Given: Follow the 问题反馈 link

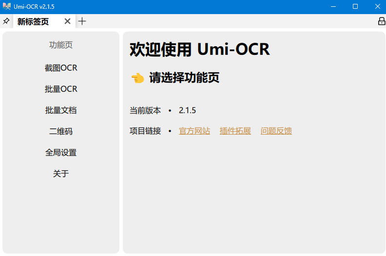Looking at the screenshot, I should [276, 131].
